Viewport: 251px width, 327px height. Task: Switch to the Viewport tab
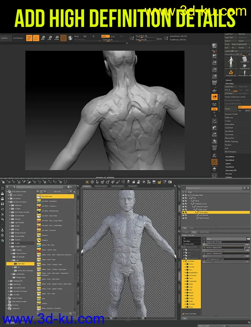point(87,186)
